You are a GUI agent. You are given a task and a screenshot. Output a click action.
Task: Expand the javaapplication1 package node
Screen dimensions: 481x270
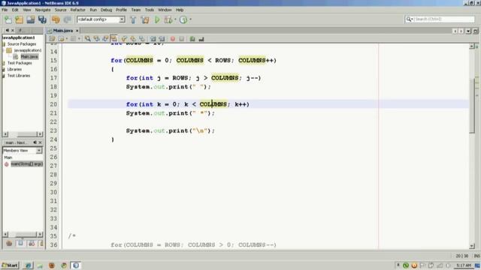click(3, 50)
